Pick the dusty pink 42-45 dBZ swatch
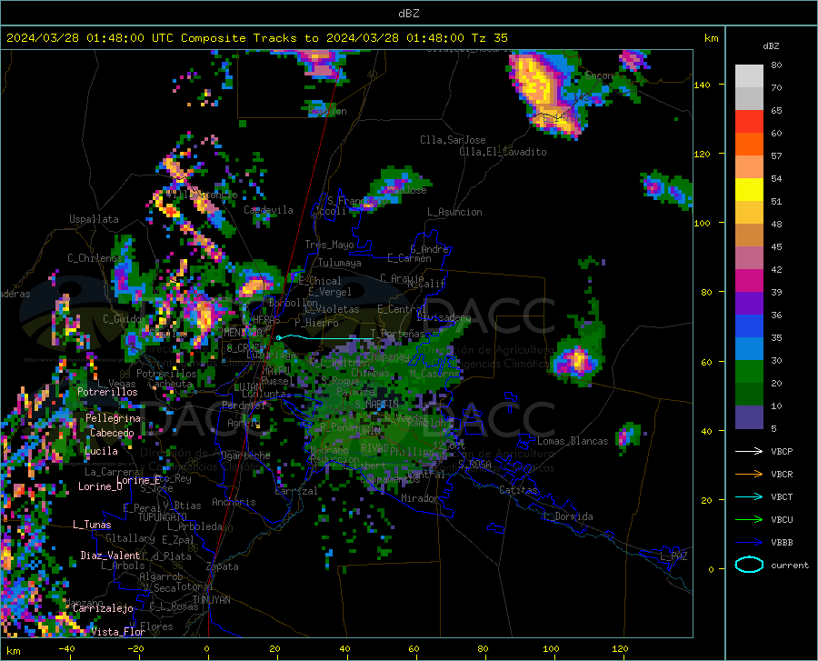Screen dimensions: 818x661 click(x=749, y=258)
